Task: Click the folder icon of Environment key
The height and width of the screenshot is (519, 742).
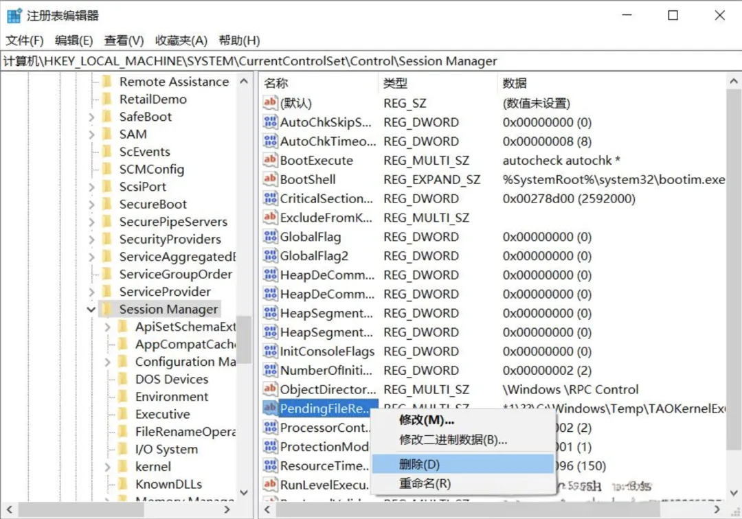Action: [x=122, y=397]
